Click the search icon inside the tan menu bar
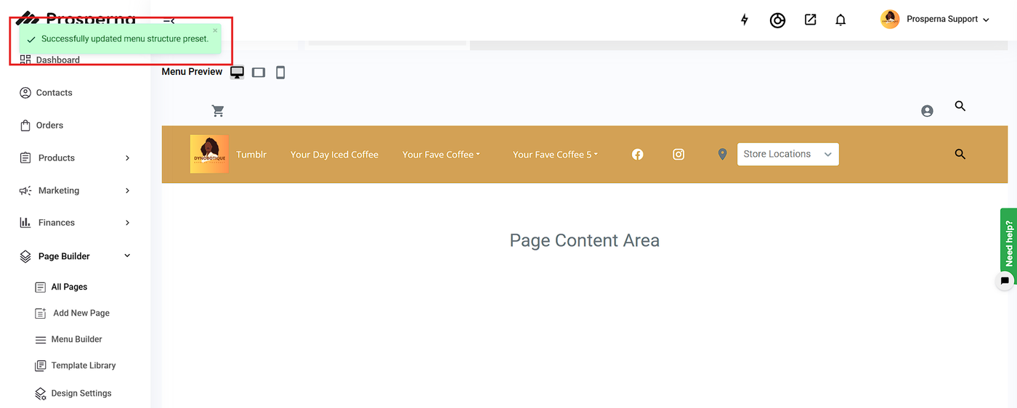 pyautogui.click(x=960, y=154)
